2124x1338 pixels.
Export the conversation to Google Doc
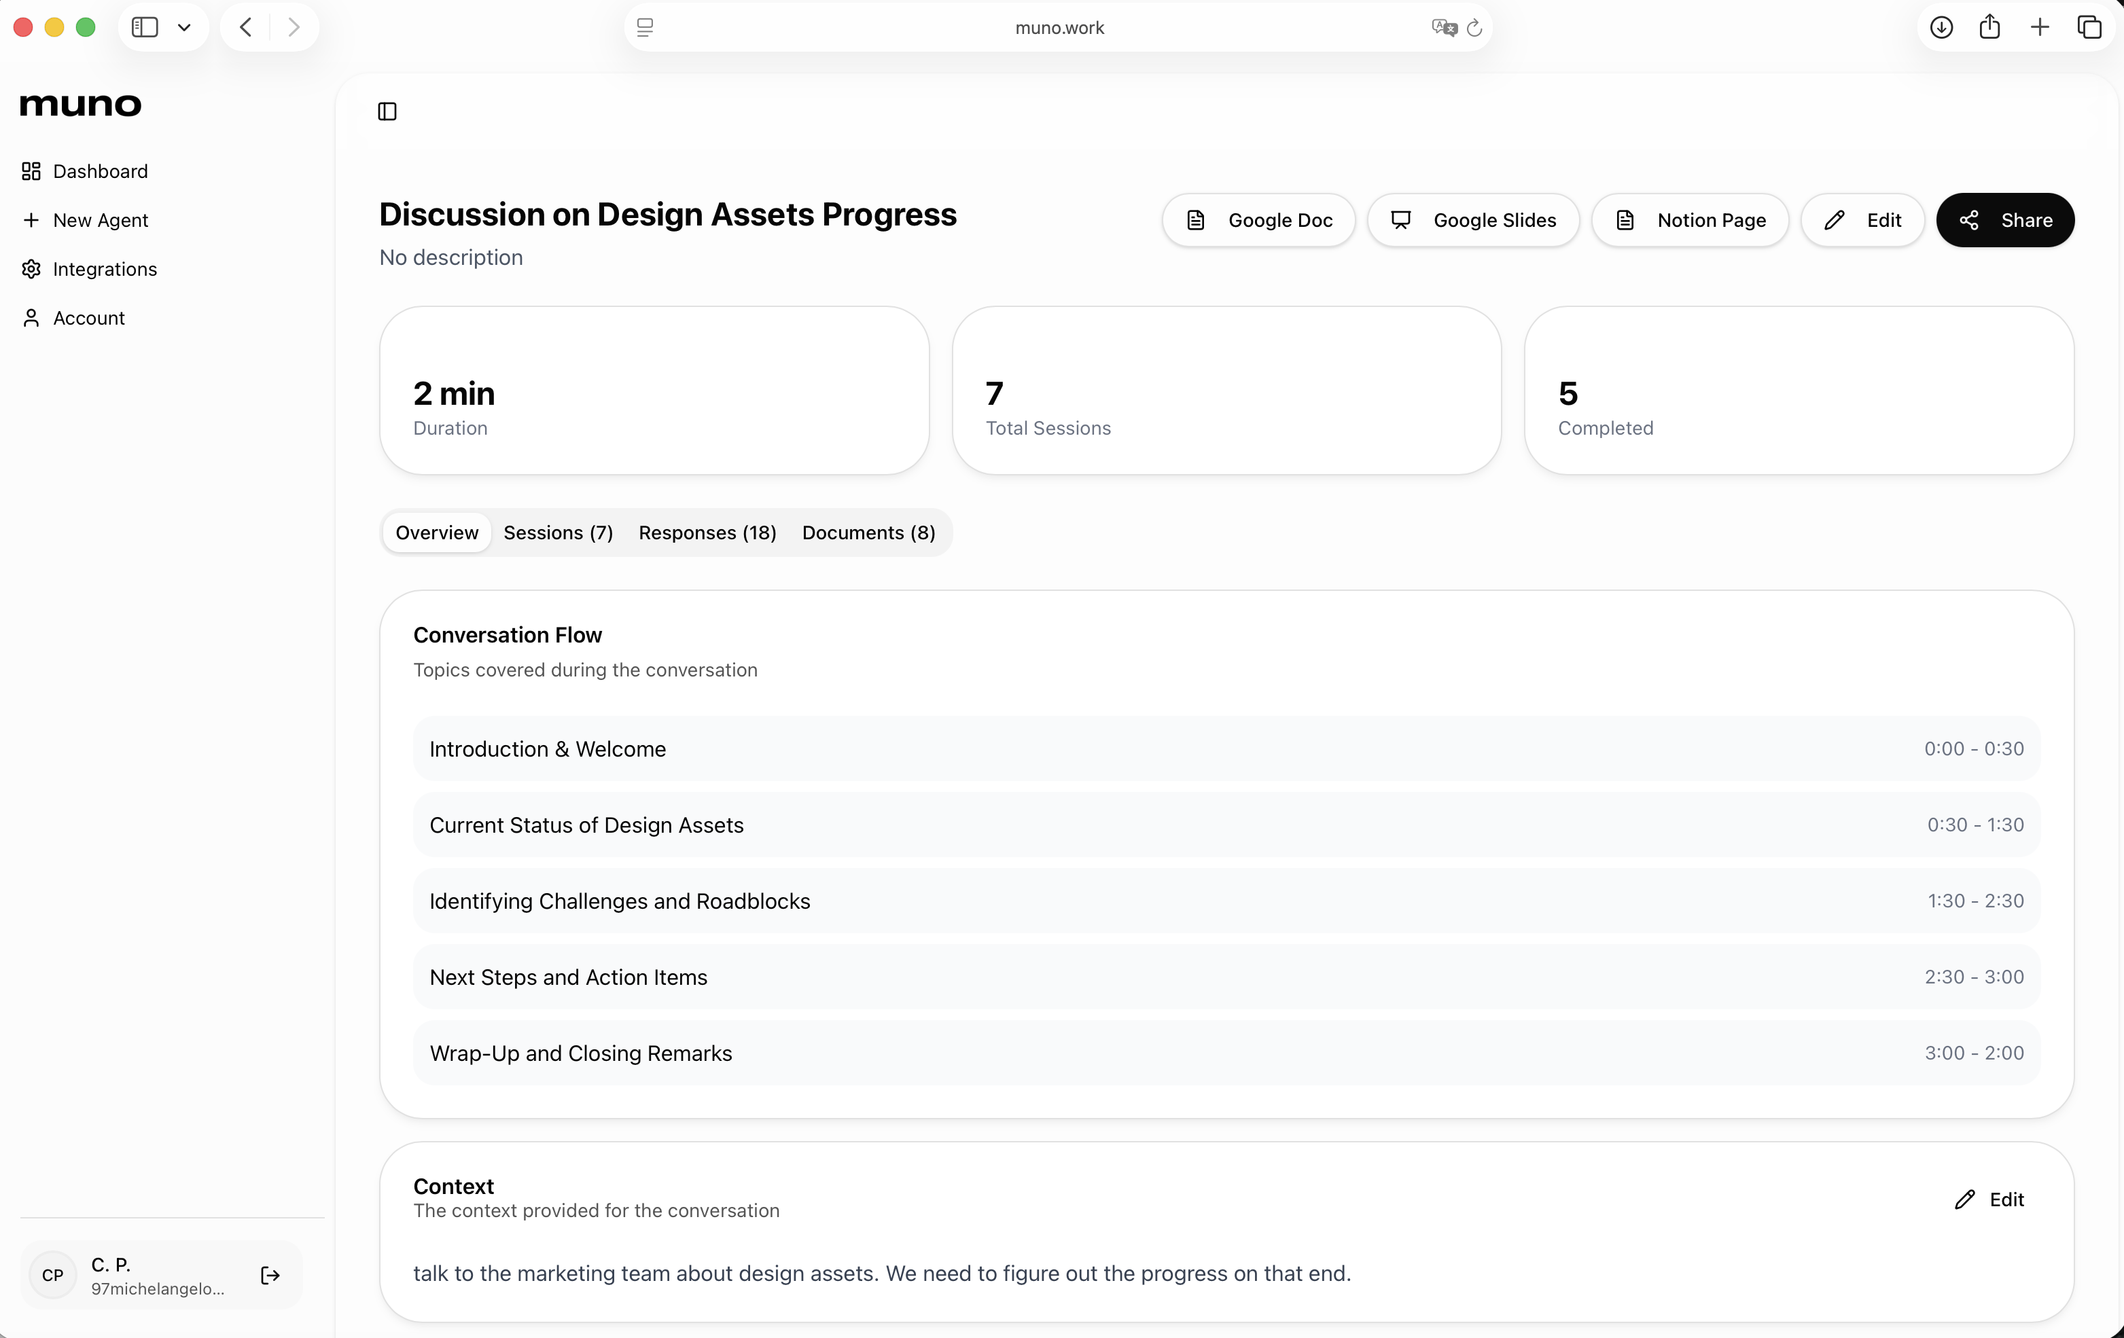click(x=1258, y=220)
